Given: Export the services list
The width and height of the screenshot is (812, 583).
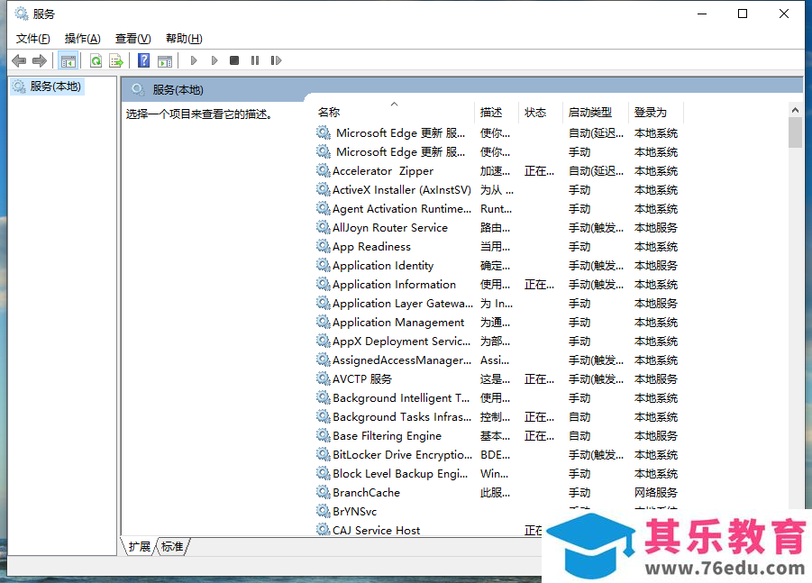Looking at the screenshot, I should tap(116, 60).
